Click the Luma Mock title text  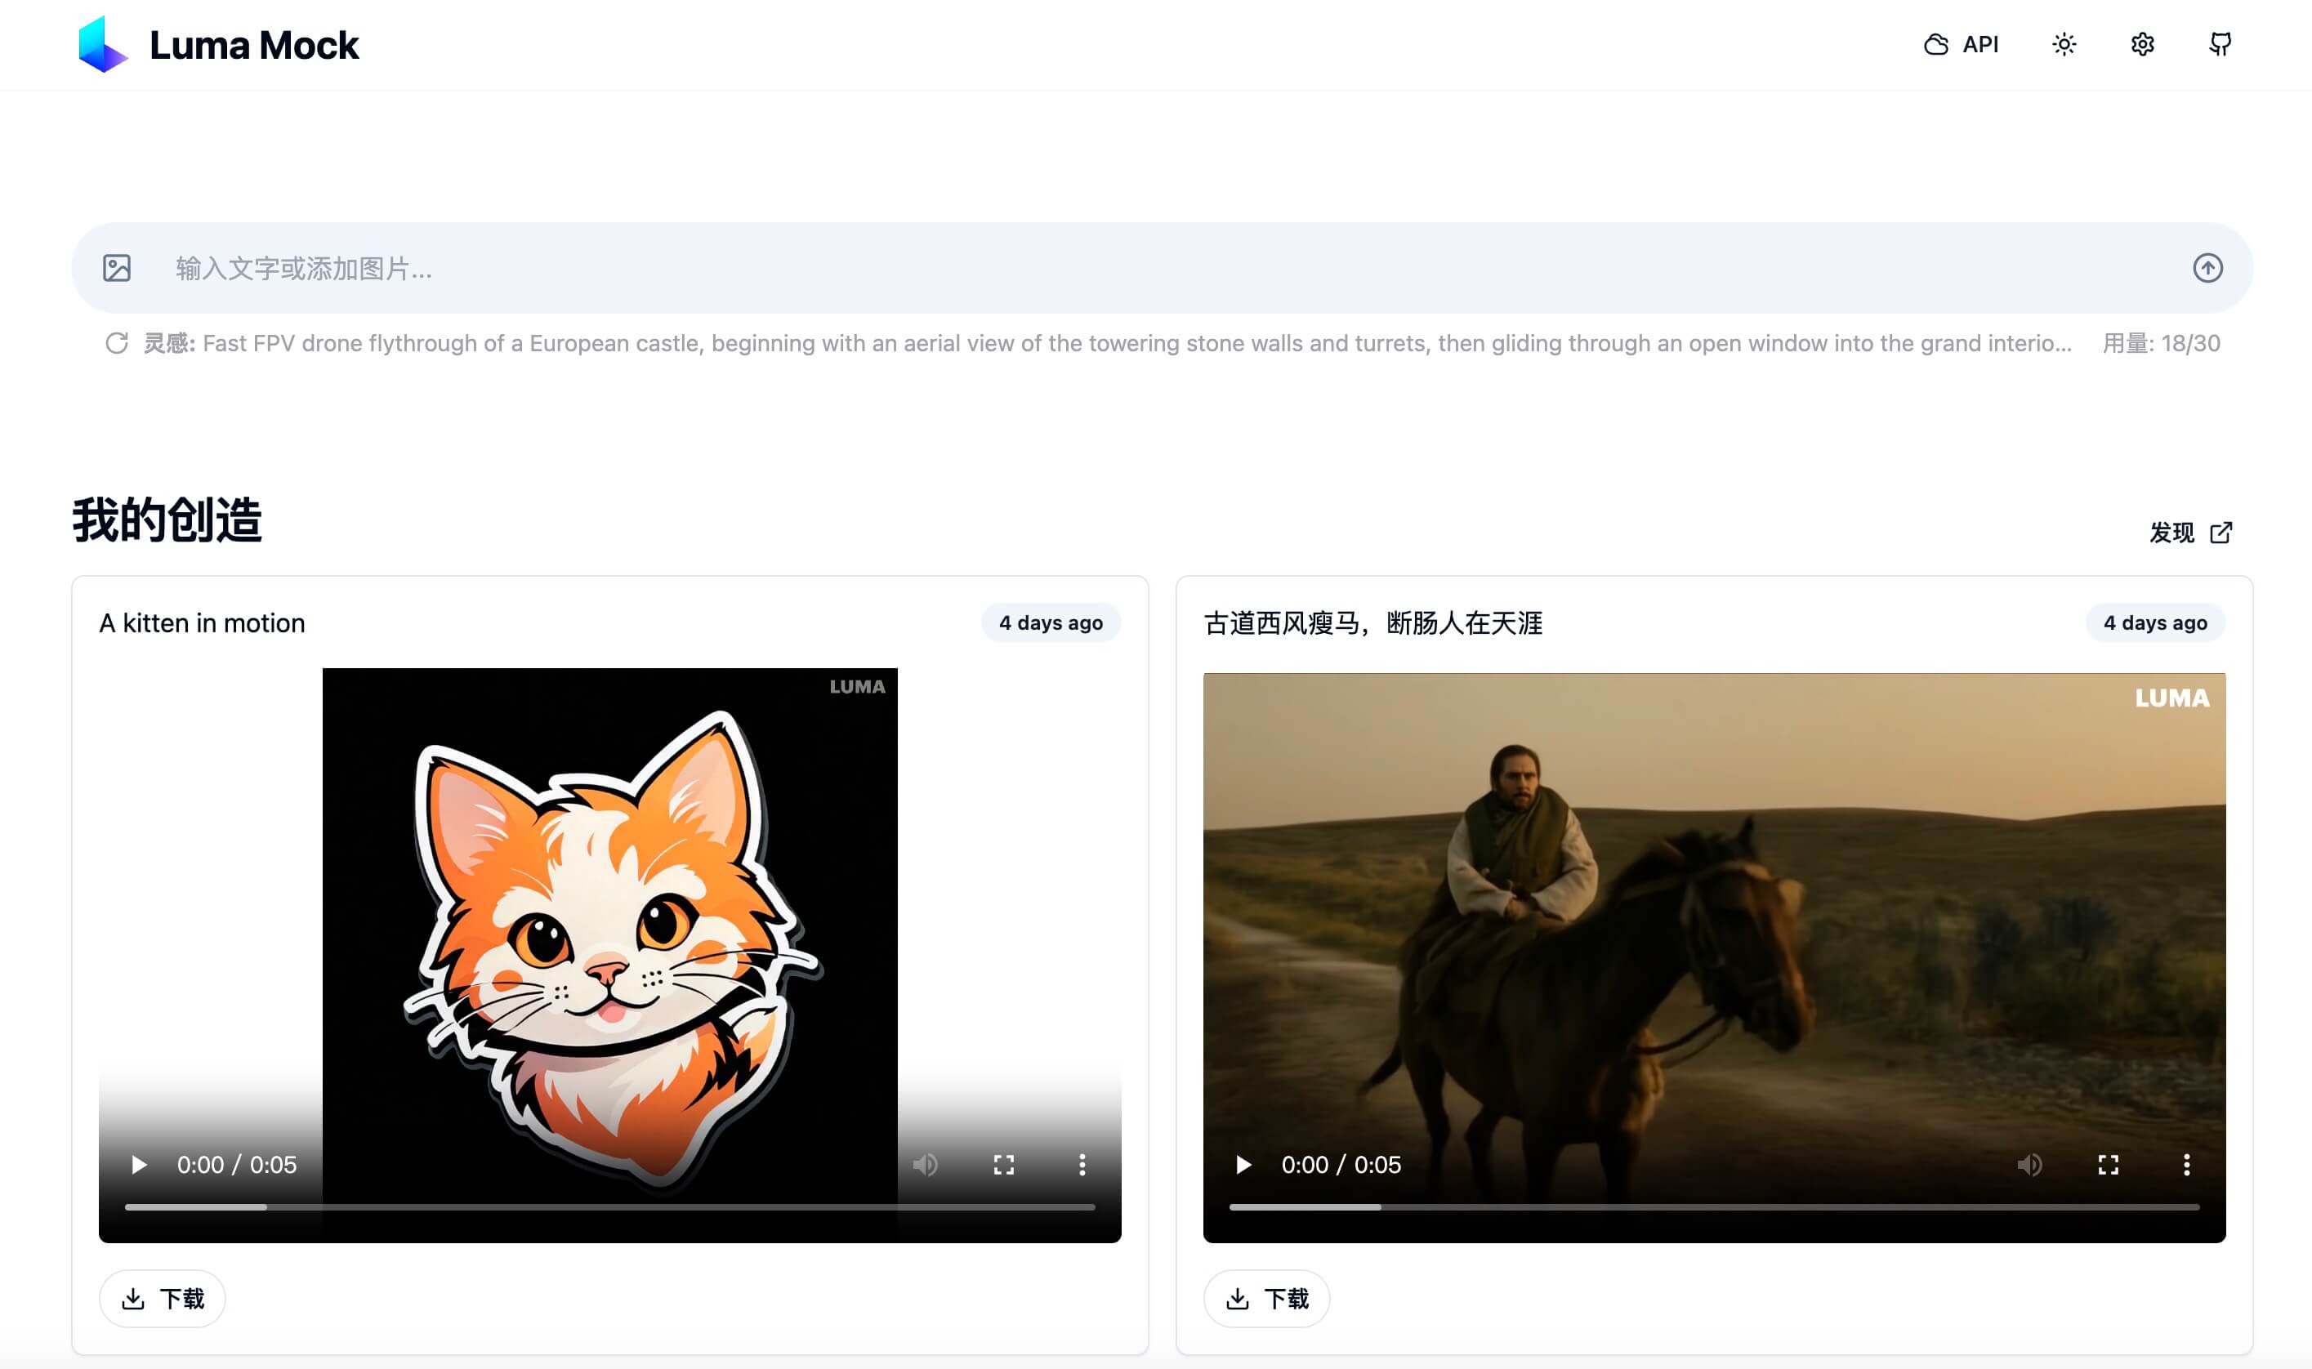point(254,44)
